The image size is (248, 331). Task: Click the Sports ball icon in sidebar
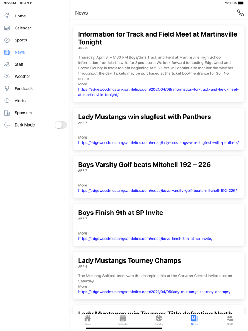[7, 40]
